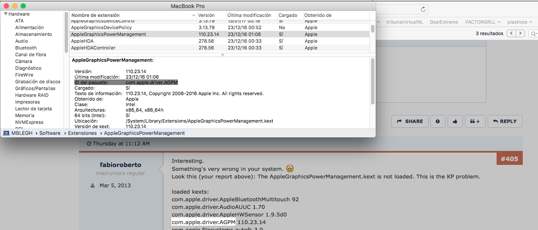Open DealExtreme bookmark
The image size is (538, 230).
pyautogui.click(x=444, y=22)
